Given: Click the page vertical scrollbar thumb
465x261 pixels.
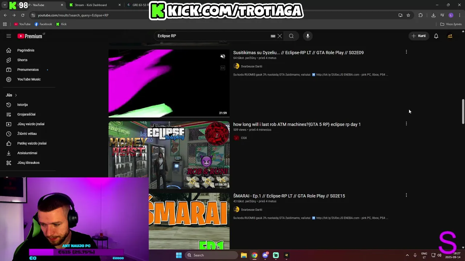Looking at the screenshot, I should [x=463, y=111].
